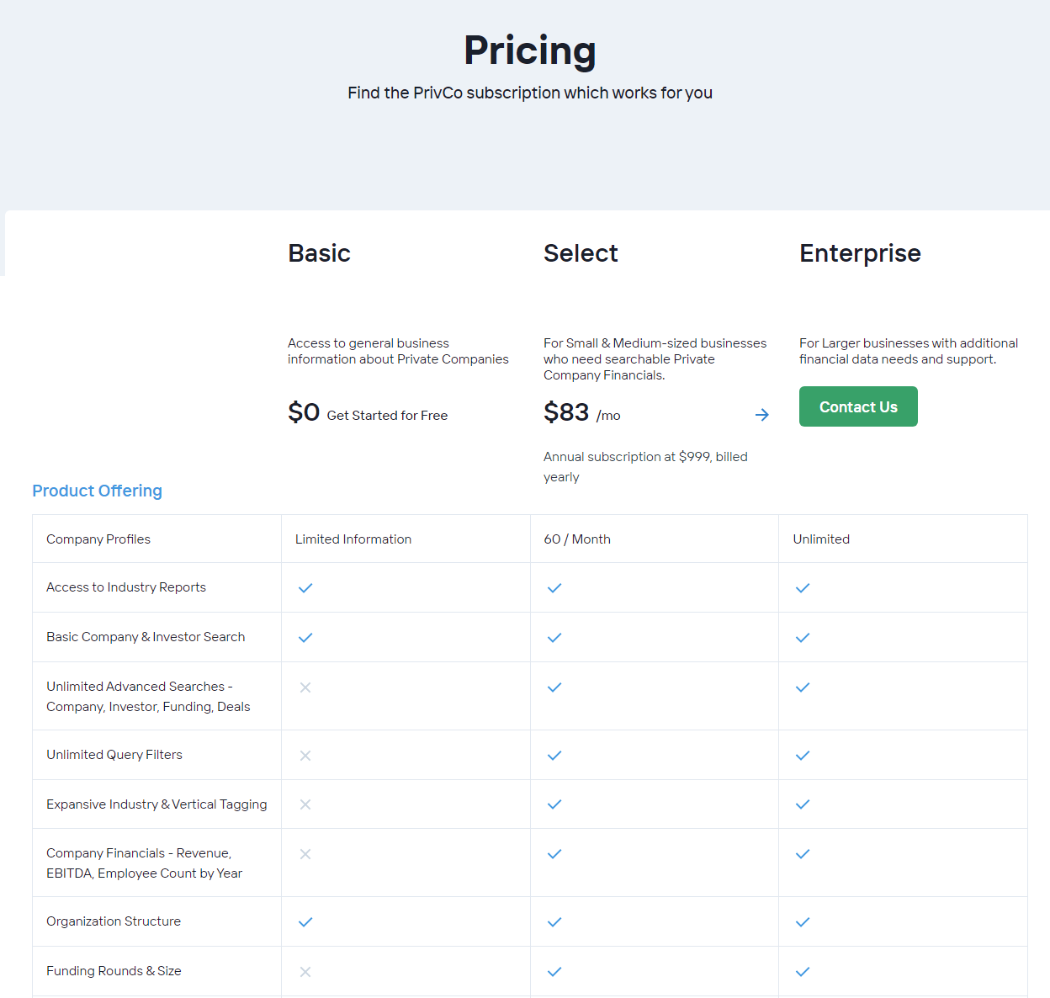This screenshot has height=998, width=1050.
Task: Click Get Started for Free
Action: click(x=387, y=416)
